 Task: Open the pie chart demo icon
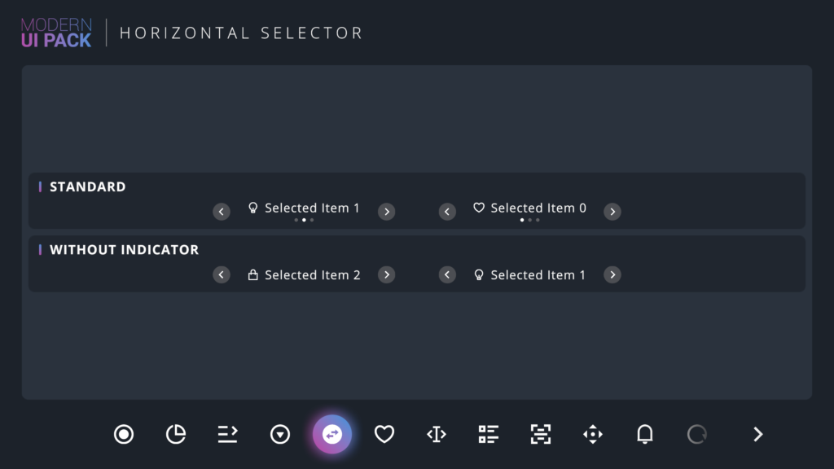[x=176, y=434]
